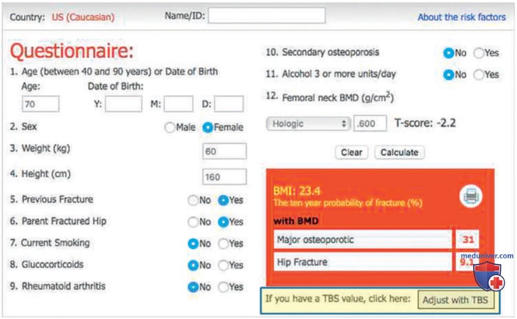517x319 pixels.
Task: Click the Age input field
Action: click(x=41, y=104)
